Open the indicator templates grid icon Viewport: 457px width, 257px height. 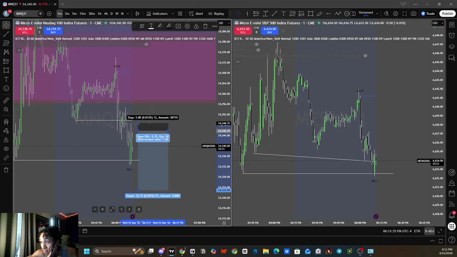tap(180, 14)
